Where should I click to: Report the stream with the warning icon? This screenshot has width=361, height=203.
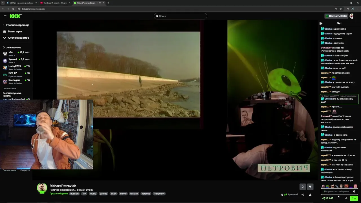coord(310,195)
